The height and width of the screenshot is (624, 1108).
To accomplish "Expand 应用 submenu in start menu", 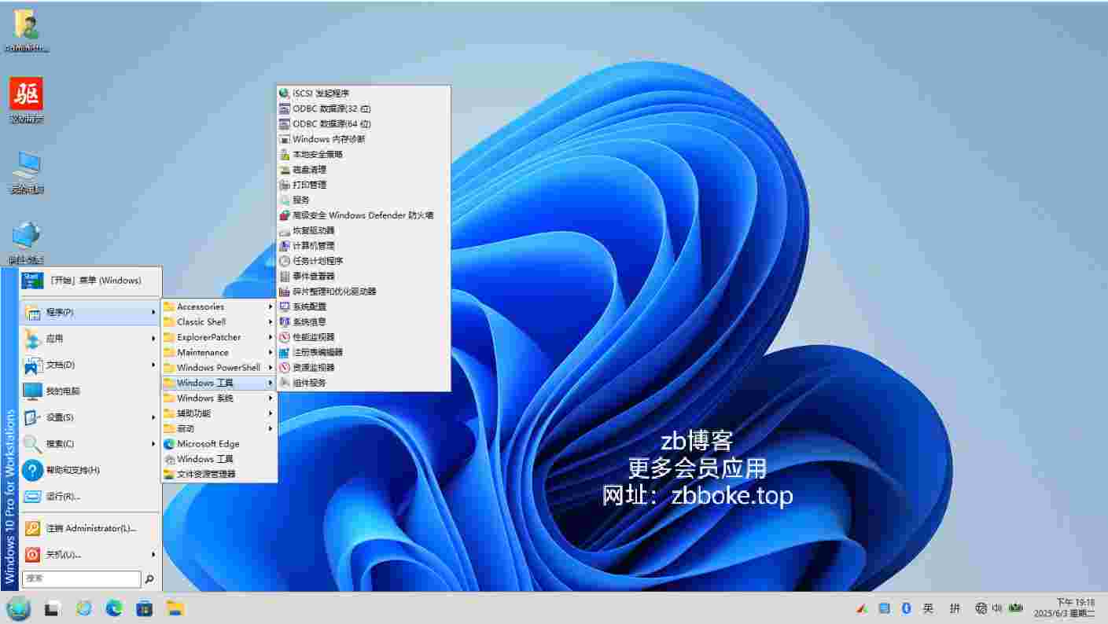I will tap(153, 339).
